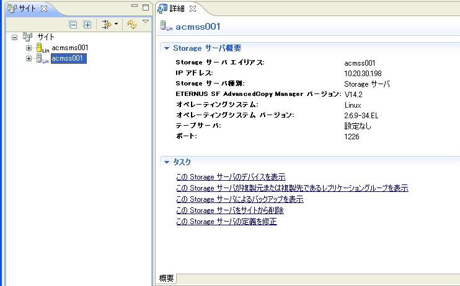Open この Storage サーバのデバイスを表示 link
The height and width of the screenshot is (286, 460).
point(231,177)
